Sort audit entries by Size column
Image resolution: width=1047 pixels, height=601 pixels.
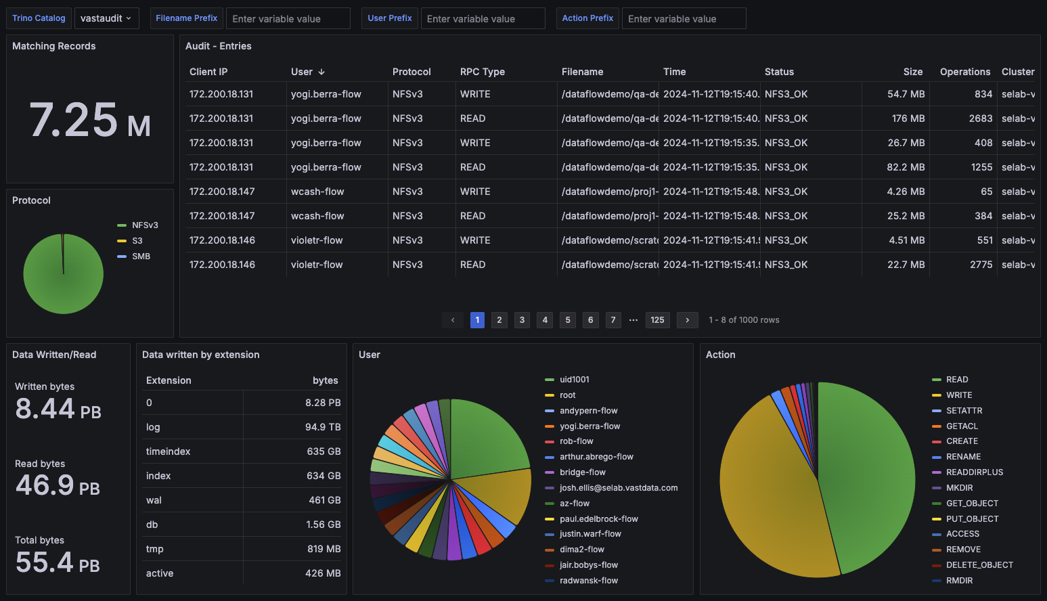(912, 72)
